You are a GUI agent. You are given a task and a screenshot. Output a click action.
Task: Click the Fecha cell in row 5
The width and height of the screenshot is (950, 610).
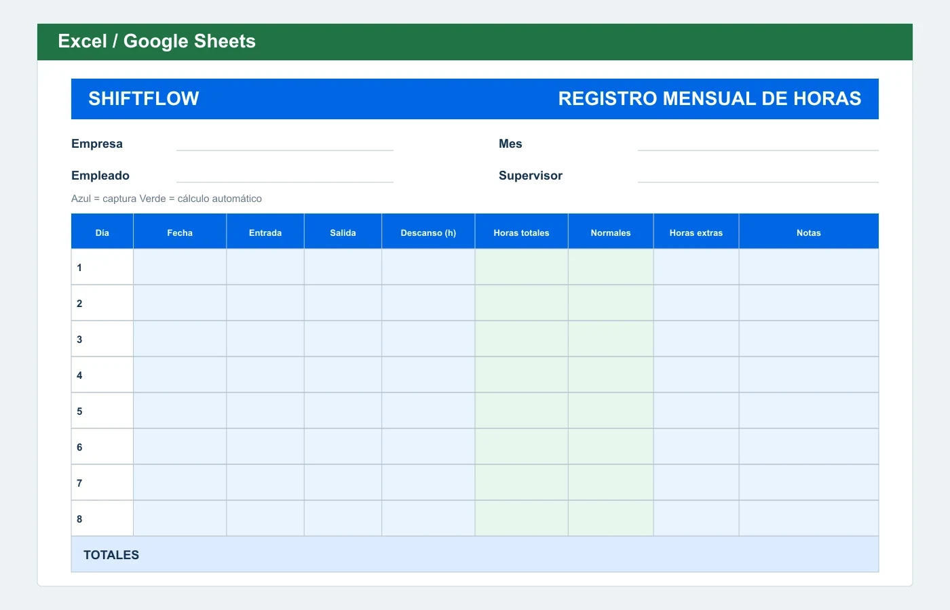pos(180,411)
